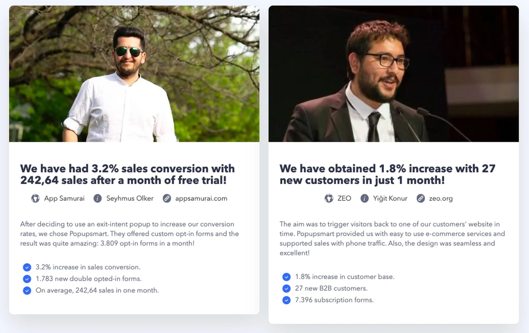This screenshot has height=333, width=529.
Task: Click the ZEO globe icon
Action: pos(329,198)
